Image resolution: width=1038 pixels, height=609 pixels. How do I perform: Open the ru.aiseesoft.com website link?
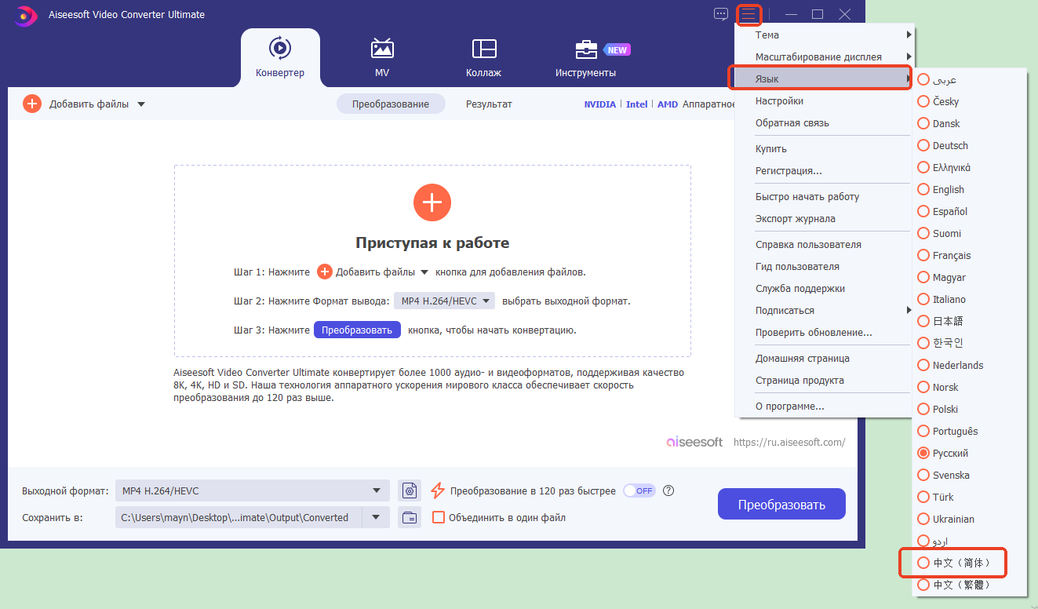tap(789, 442)
